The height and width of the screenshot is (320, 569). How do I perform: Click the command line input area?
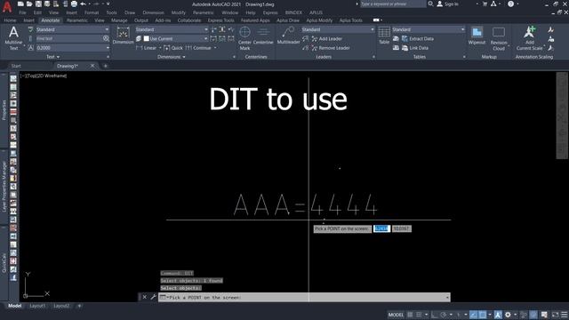pos(304,297)
